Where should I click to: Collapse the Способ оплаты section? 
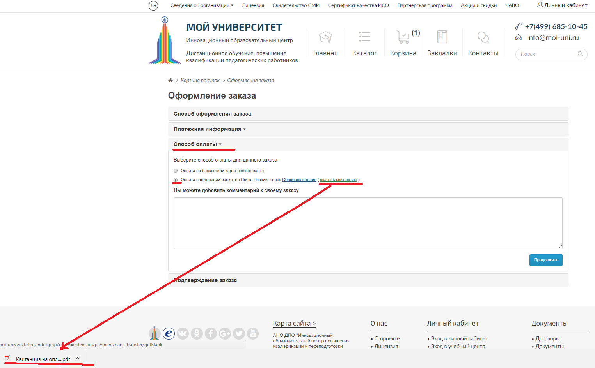pos(197,144)
